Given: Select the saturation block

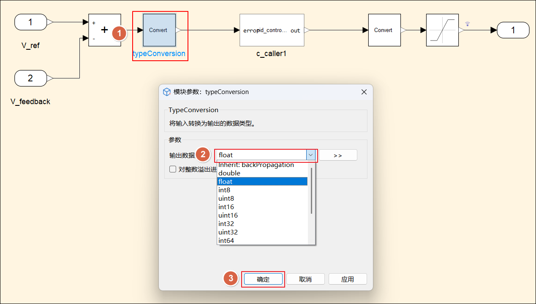Looking at the screenshot, I should click(x=442, y=30).
